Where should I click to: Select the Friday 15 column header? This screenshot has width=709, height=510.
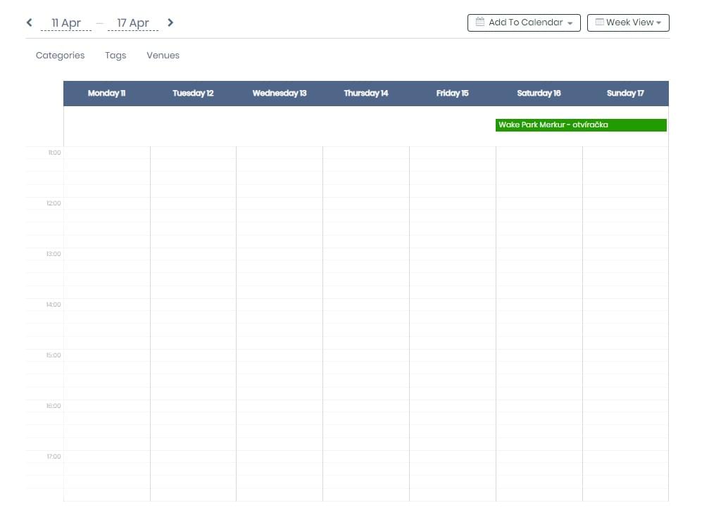(452, 93)
